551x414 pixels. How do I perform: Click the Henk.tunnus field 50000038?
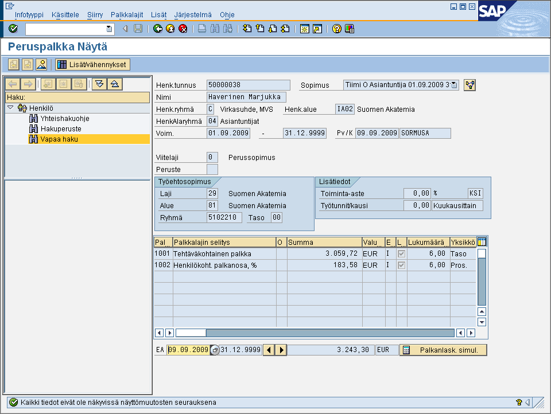[249, 85]
